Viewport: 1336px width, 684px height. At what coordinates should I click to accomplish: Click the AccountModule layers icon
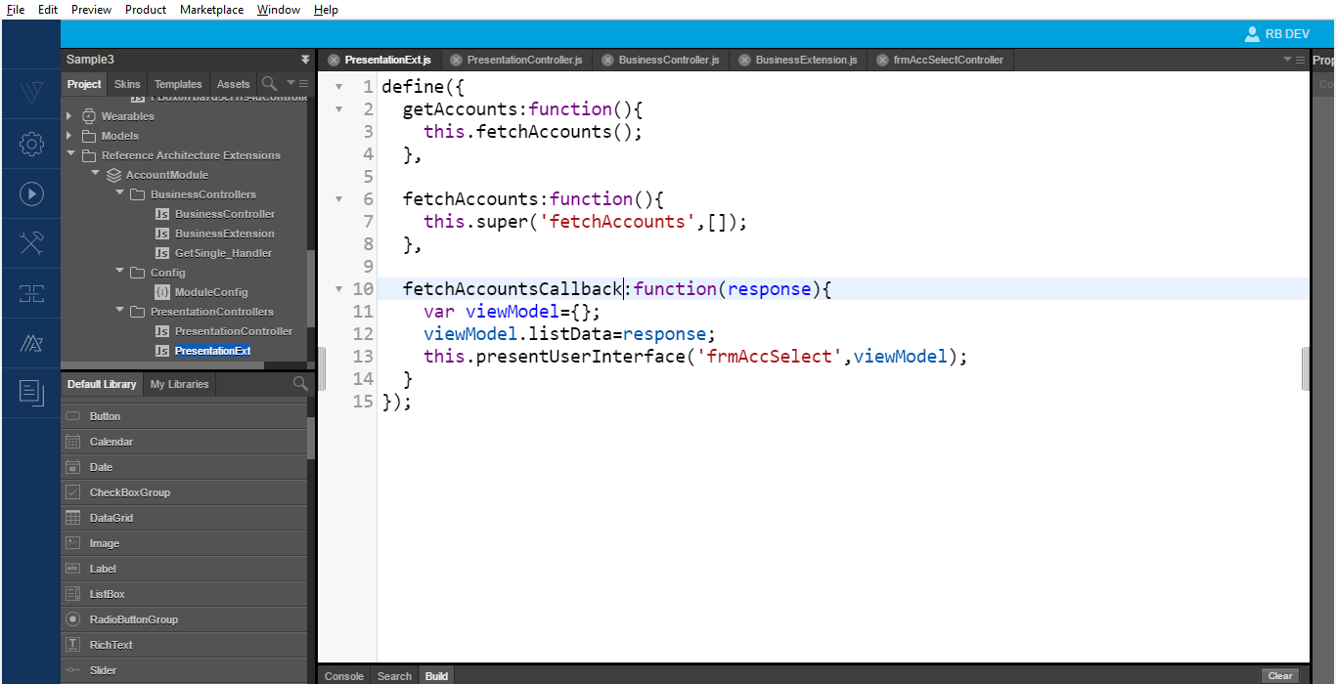[113, 175]
